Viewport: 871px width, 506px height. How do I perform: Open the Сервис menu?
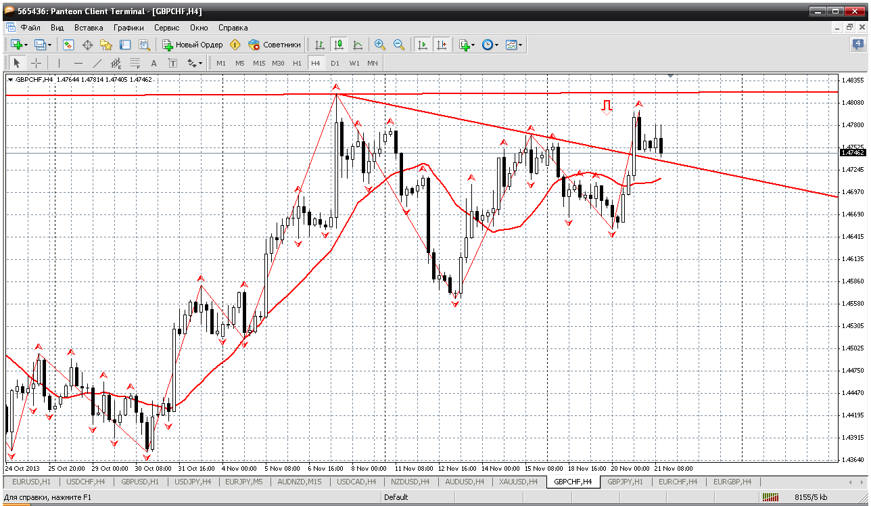tap(166, 28)
